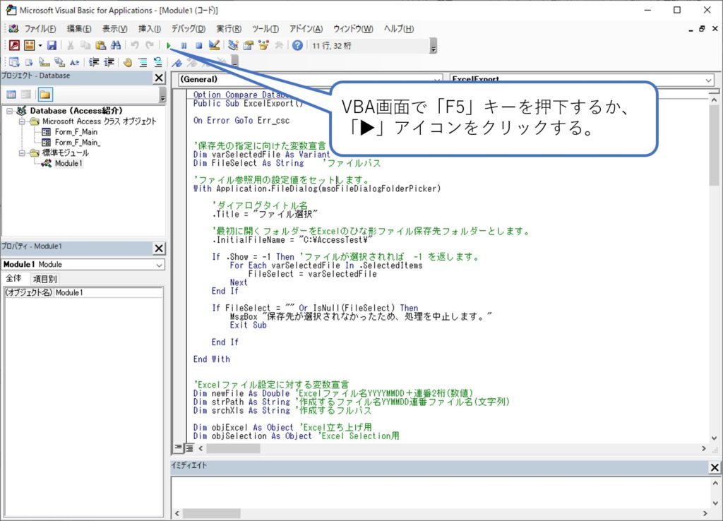Click the Quick Info icon
This screenshot has height=521, width=723.
coord(44,62)
